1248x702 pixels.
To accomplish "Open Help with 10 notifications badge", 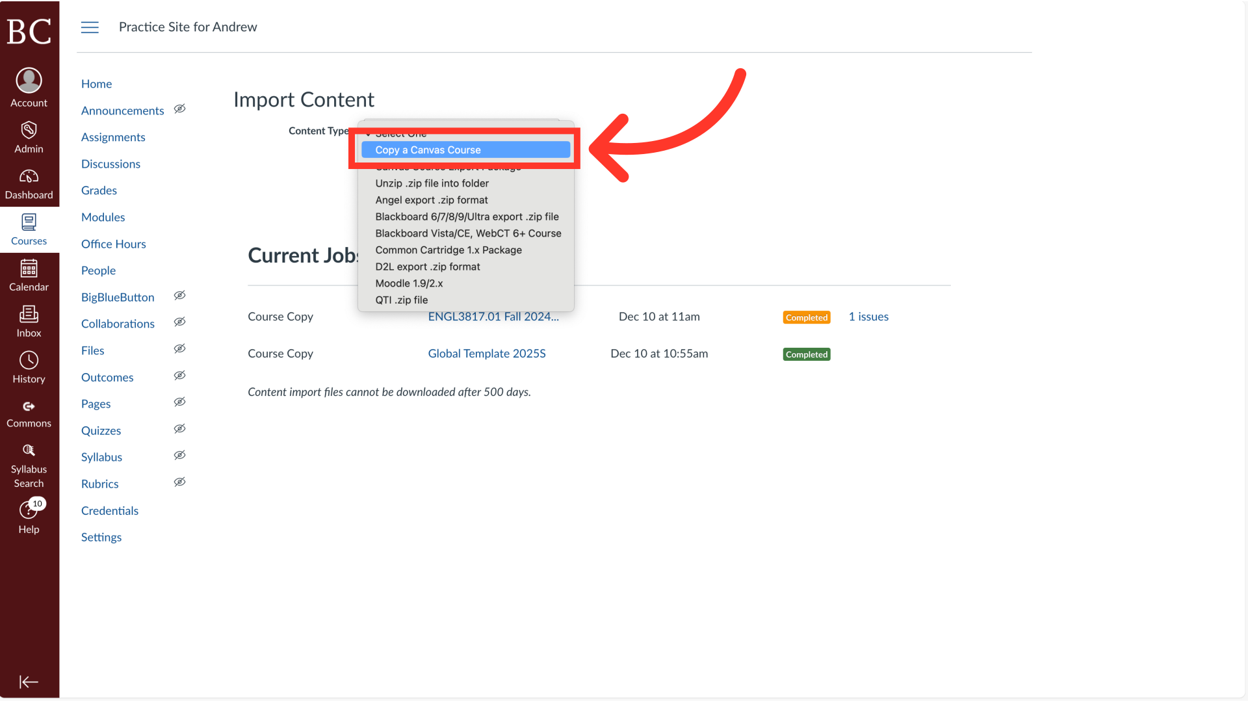I will point(29,513).
